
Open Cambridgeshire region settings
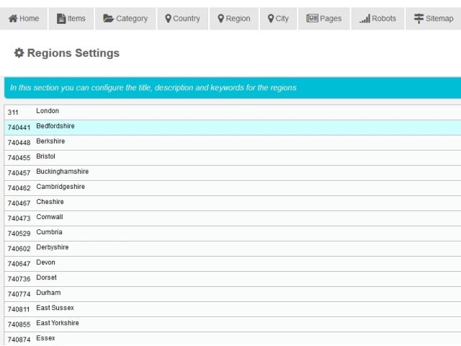61,187
